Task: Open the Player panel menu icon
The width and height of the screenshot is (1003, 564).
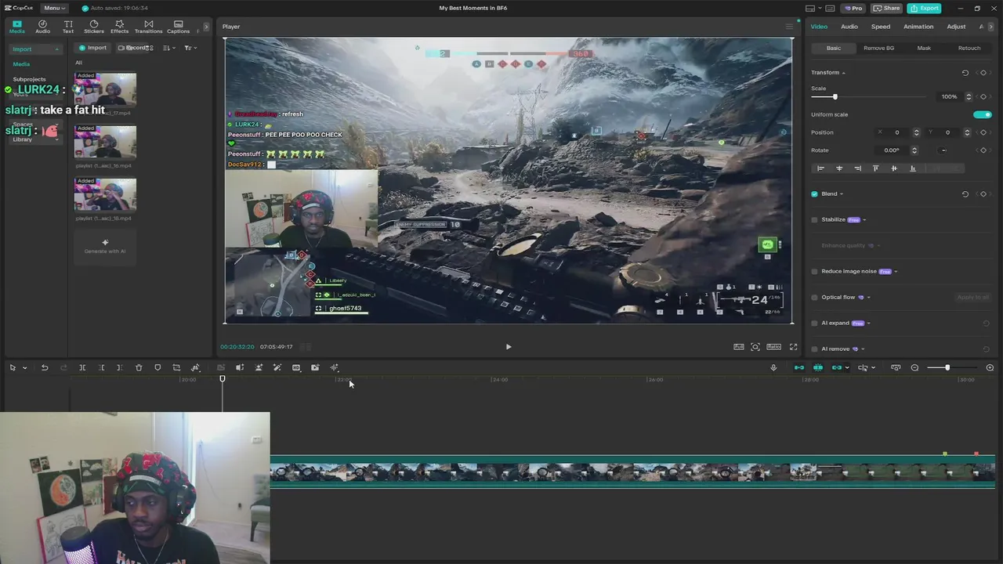Action: [x=789, y=27]
